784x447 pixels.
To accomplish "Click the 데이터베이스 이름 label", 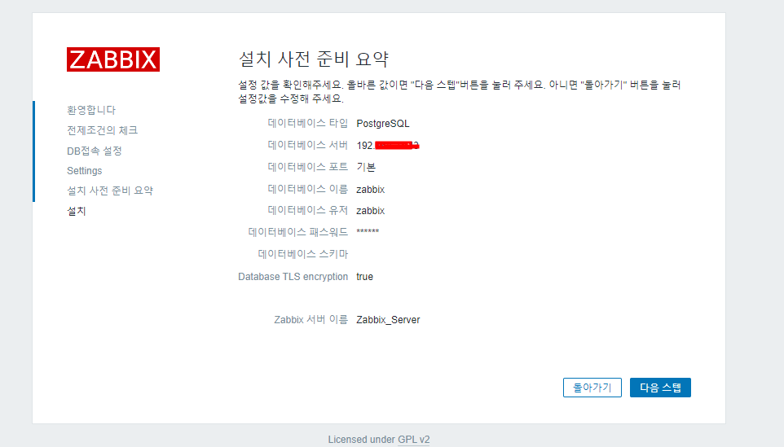I will click(x=307, y=189).
